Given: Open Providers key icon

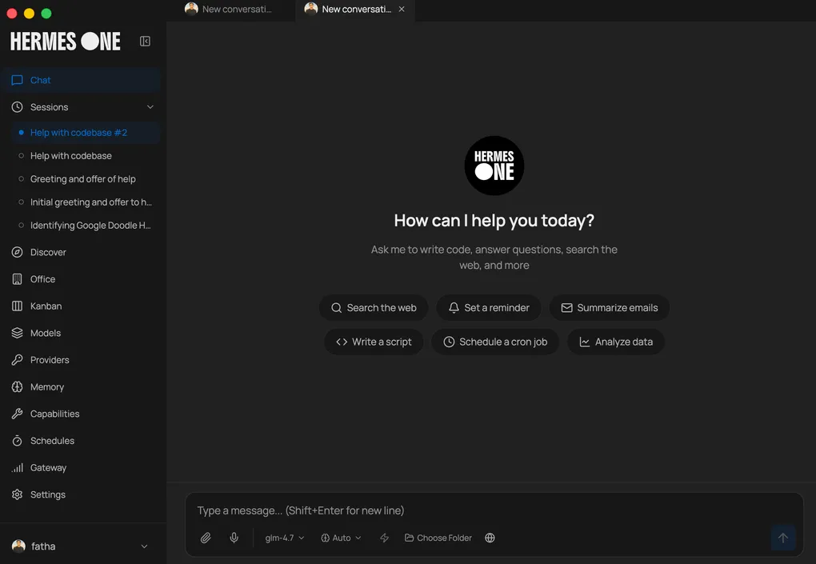Looking at the screenshot, I should click(17, 360).
